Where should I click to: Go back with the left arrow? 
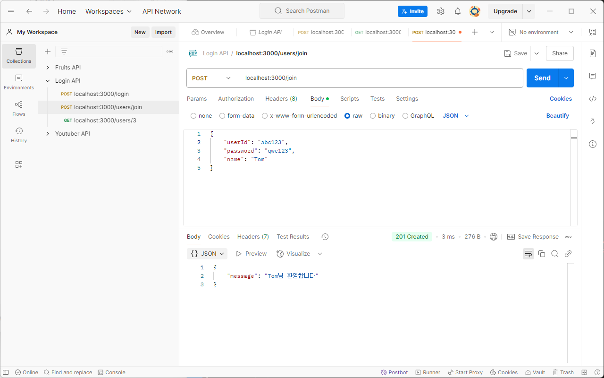tap(29, 11)
